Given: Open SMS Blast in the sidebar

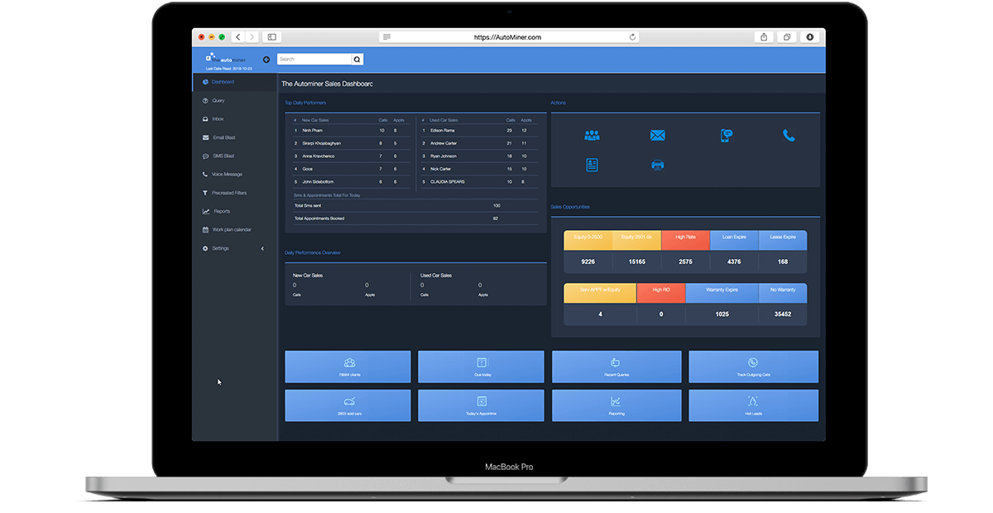Looking at the screenshot, I should pos(235,156).
